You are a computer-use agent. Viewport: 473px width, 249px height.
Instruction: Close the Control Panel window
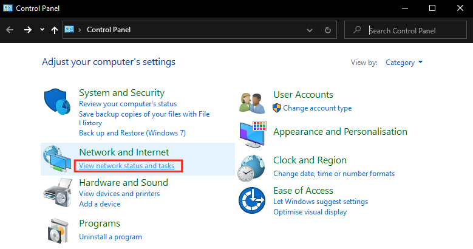coord(460,8)
